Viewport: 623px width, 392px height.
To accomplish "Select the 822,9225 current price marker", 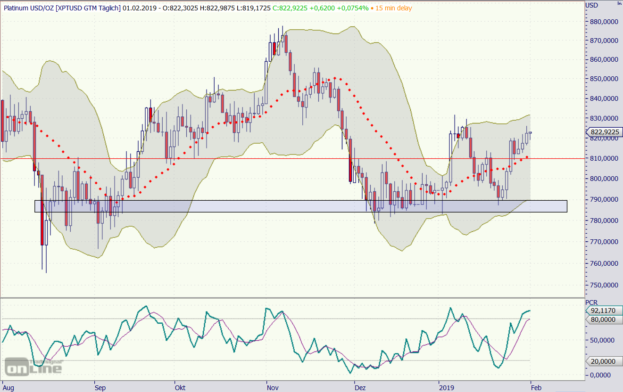I will (603, 132).
